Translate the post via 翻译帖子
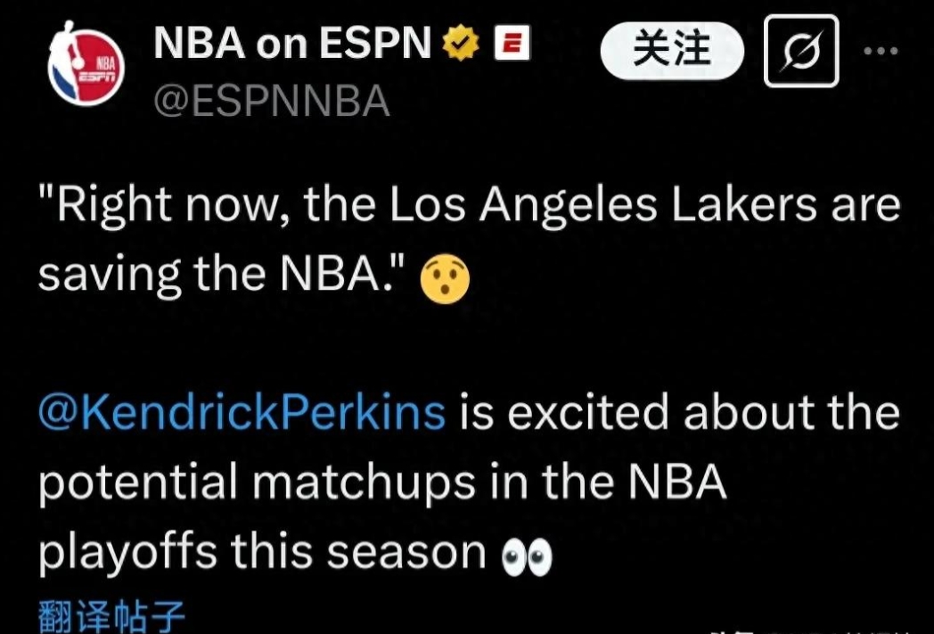 tap(111, 617)
